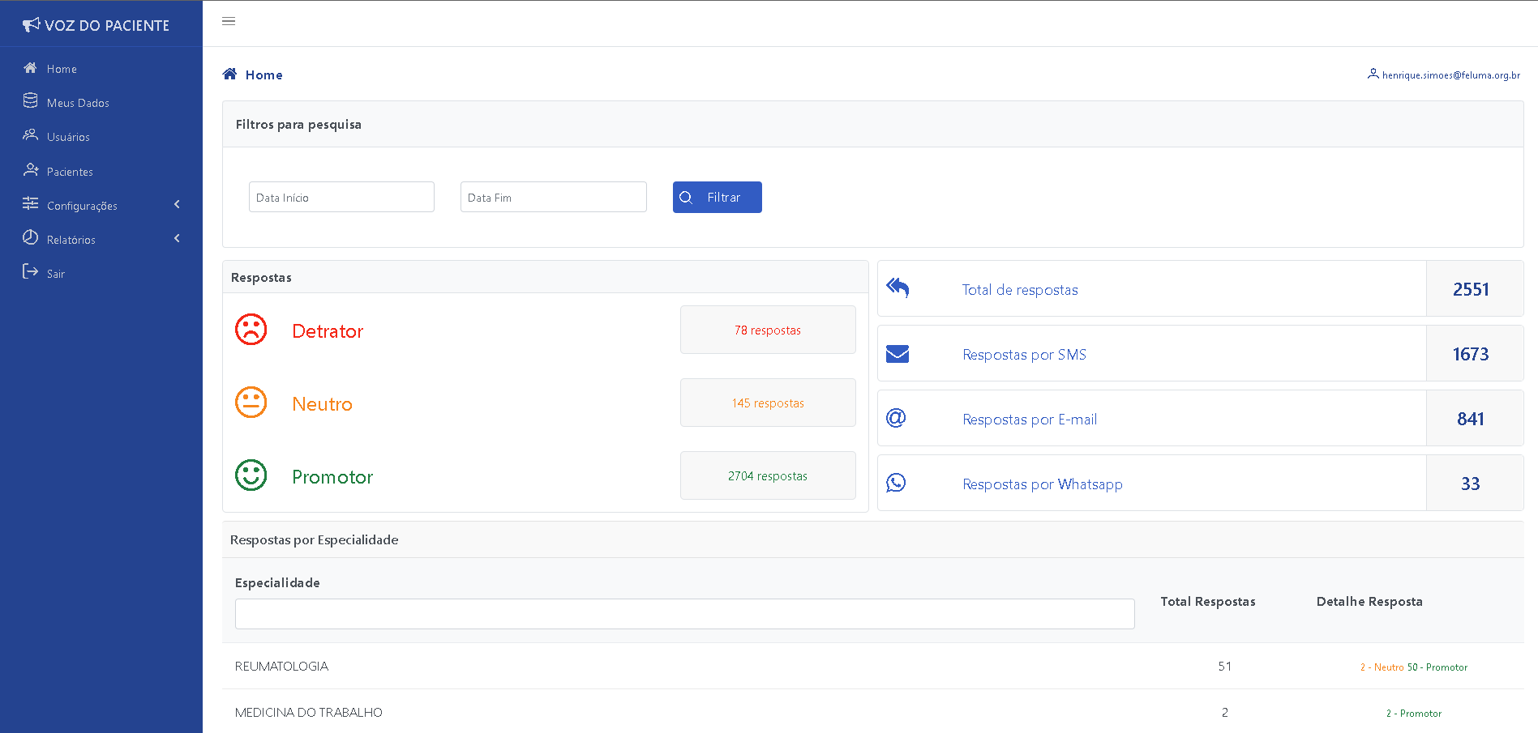The height and width of the screenshot is (733, 1538).
Task: Click the SMS envelope icon
Action: pyautogui.click(x=898, y=354)
